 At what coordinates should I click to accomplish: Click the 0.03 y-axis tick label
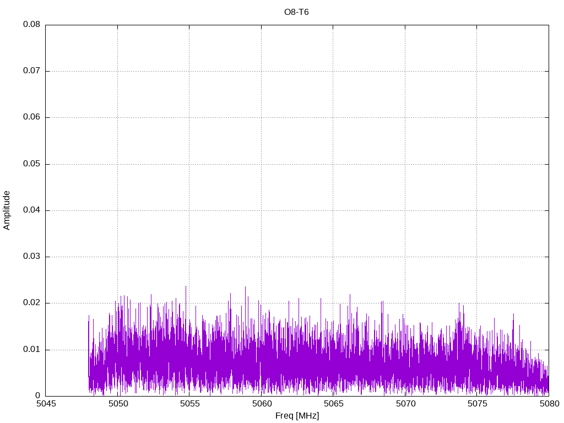[31, 257]
